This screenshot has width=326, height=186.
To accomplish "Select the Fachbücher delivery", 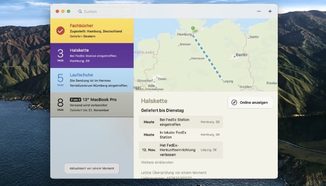I will pos(92,31).
